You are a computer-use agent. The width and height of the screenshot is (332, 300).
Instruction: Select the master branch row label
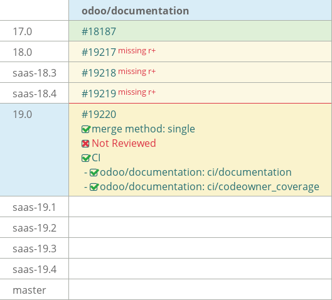pos(29,290)
